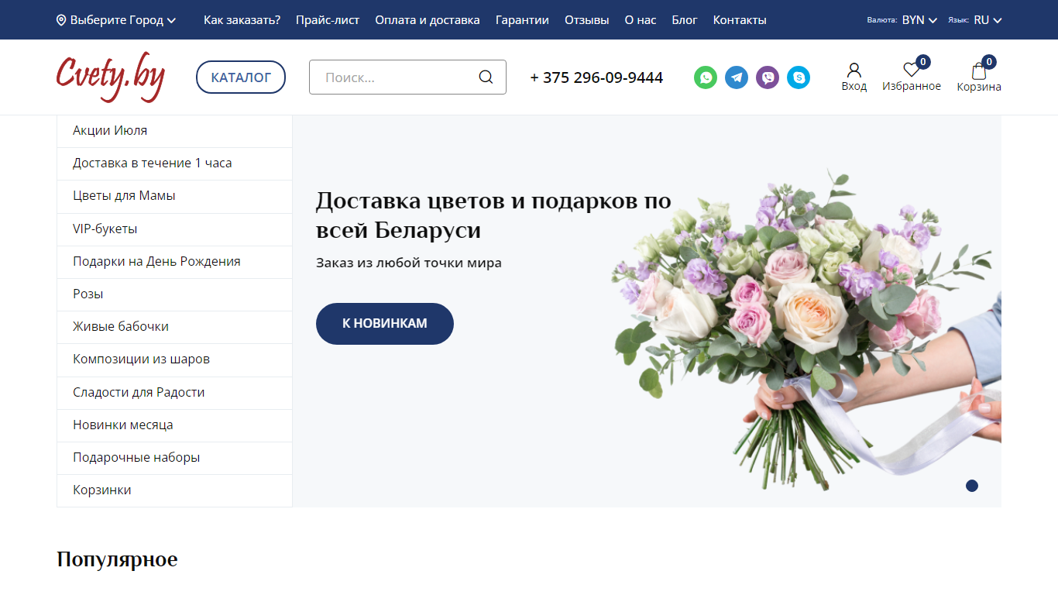Open Подарочные наборы category
Screen dimensions: 1058x595
click(174, 458)
